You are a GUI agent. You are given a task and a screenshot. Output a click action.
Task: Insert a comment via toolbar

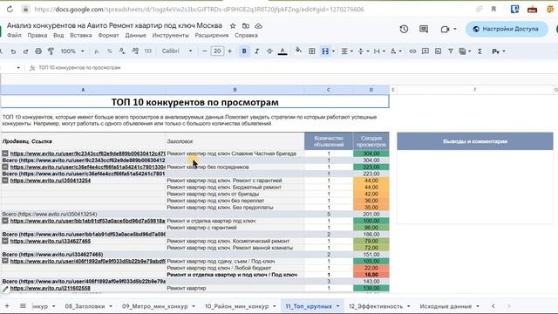[x=425, y=51]
